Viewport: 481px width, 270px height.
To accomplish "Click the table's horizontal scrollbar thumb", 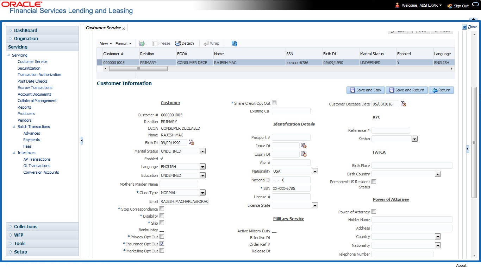I will coord(138,69).
